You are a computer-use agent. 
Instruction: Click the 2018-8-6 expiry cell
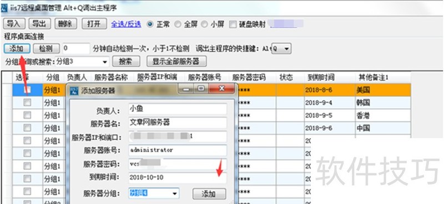pyautogui.click(x=330, y=90)
